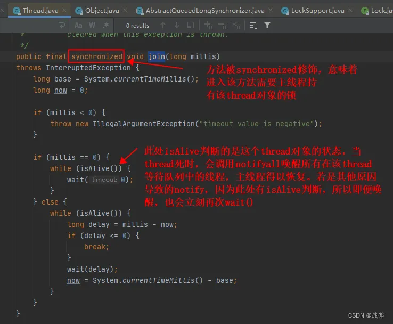Click the new line icon in search bar

coord(62,26)
